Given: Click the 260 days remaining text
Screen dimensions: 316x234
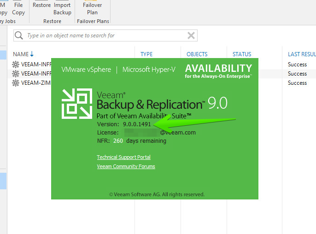Looking at the screenshot, I should (x=140, y=140).
